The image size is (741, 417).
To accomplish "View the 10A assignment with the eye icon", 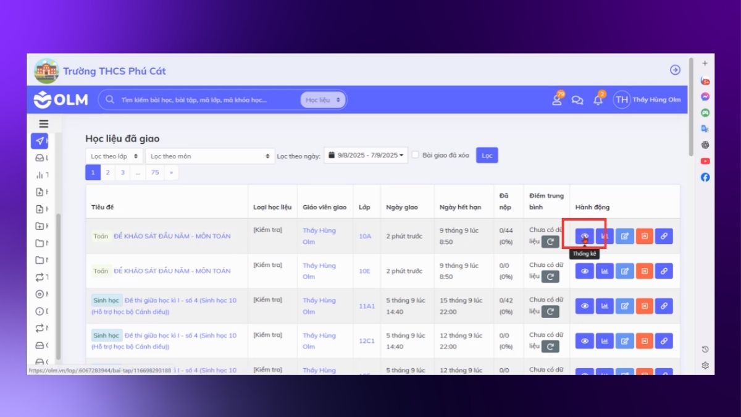I will tap(584, 236).
